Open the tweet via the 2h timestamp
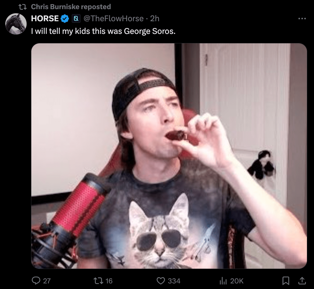The image size is (314, 289). click(155, 19)
